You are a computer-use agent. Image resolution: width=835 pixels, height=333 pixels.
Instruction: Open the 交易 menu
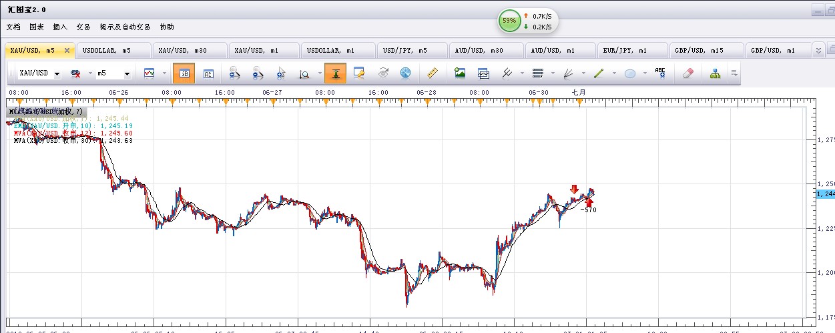click(83, 27)
